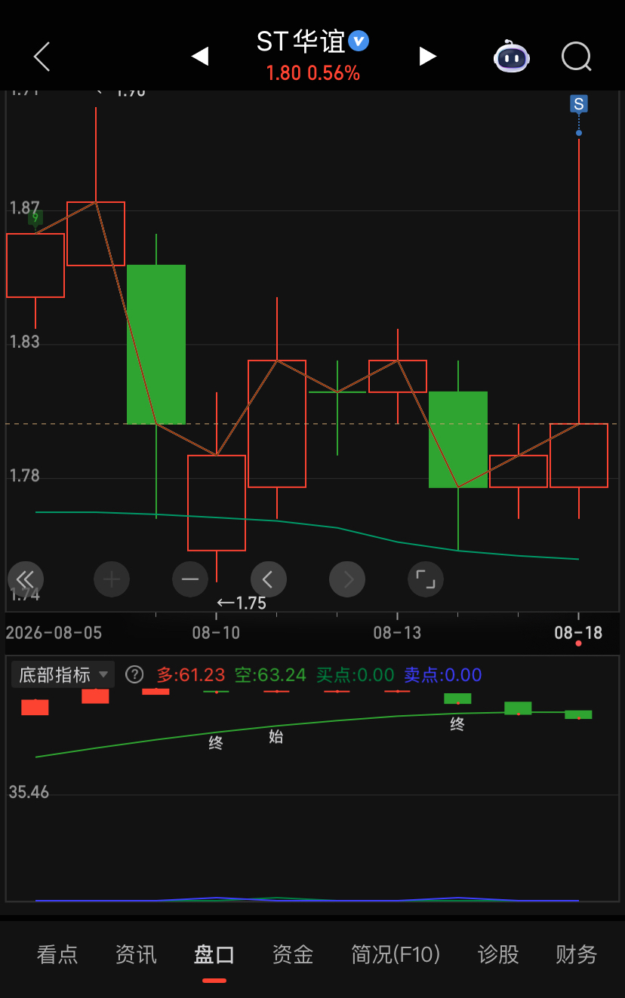This screenshot has height=998, width=625.
Task: Tap the 08-18 date label
Action: click(579, 632)
